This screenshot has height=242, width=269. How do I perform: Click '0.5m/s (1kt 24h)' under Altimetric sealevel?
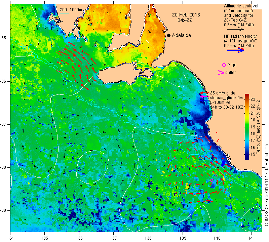(x=239, y=25)
